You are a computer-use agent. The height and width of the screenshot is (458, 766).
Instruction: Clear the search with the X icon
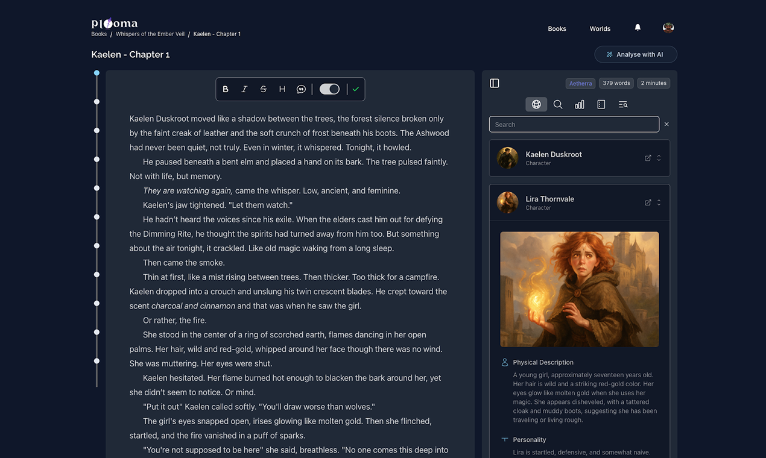tap(666, 124)
